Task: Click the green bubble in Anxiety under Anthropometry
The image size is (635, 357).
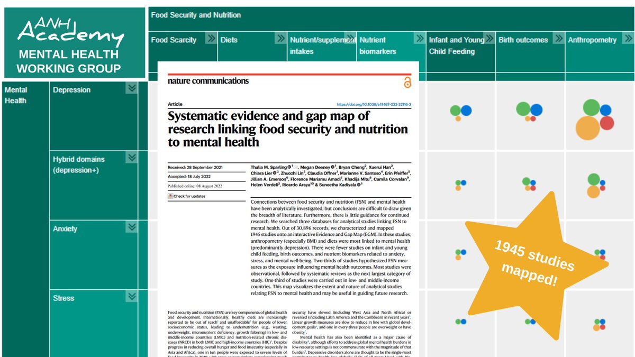Action: [597, 252]
